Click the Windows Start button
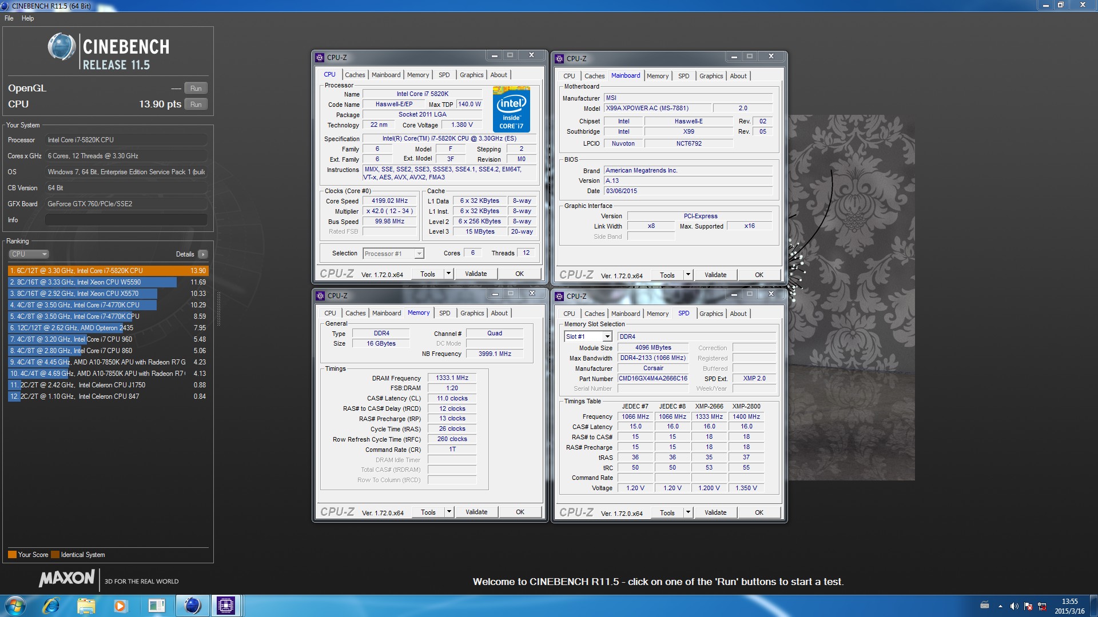Screen dimensions: 1098x617 tap(14, 606)
